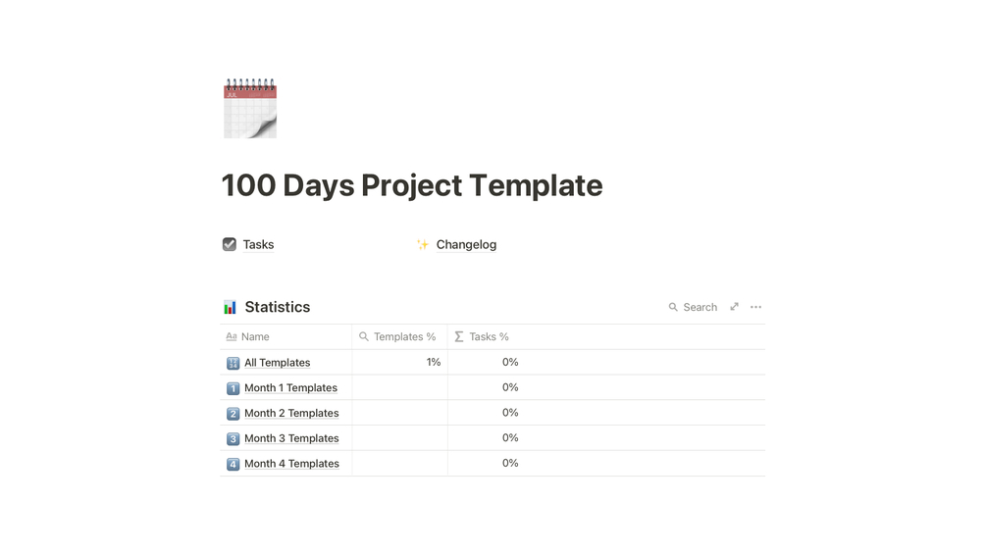Click the sparkles icon beside Changelog
Screen dimensions: 986x554
423,244
